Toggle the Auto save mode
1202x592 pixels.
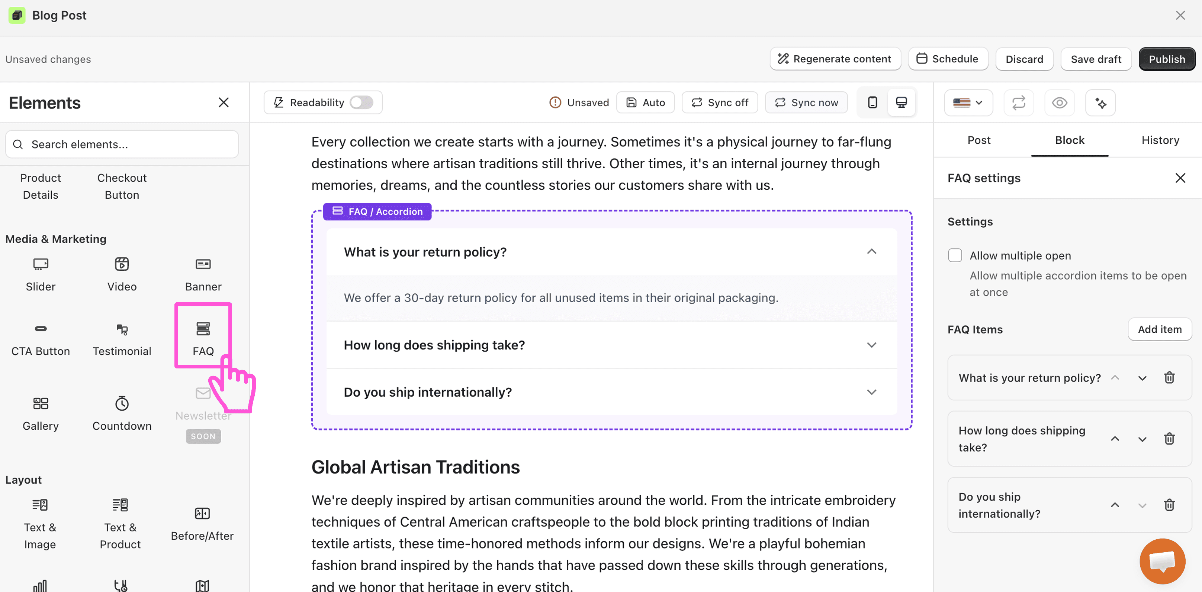(645, 103)
